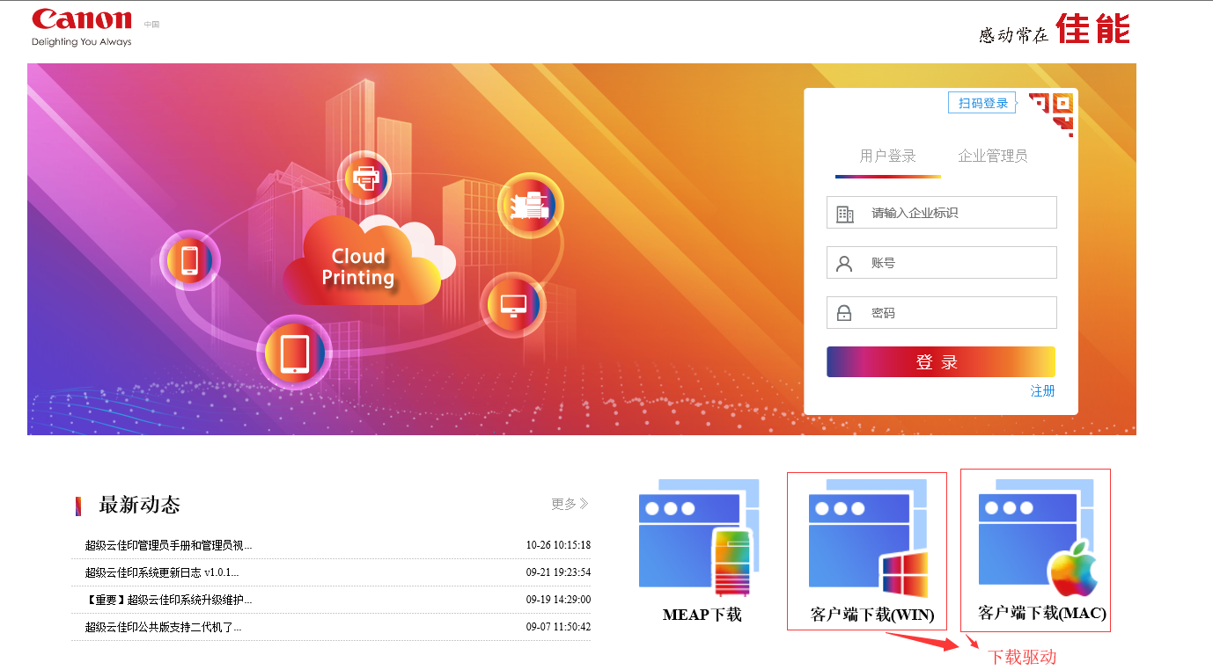Click the printer icon in banner

364,178
